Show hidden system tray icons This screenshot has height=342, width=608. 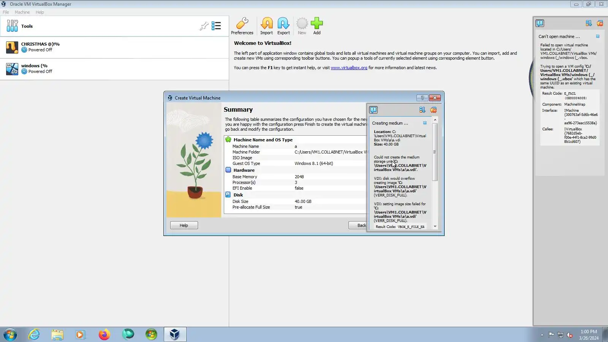tap(542, 335)
